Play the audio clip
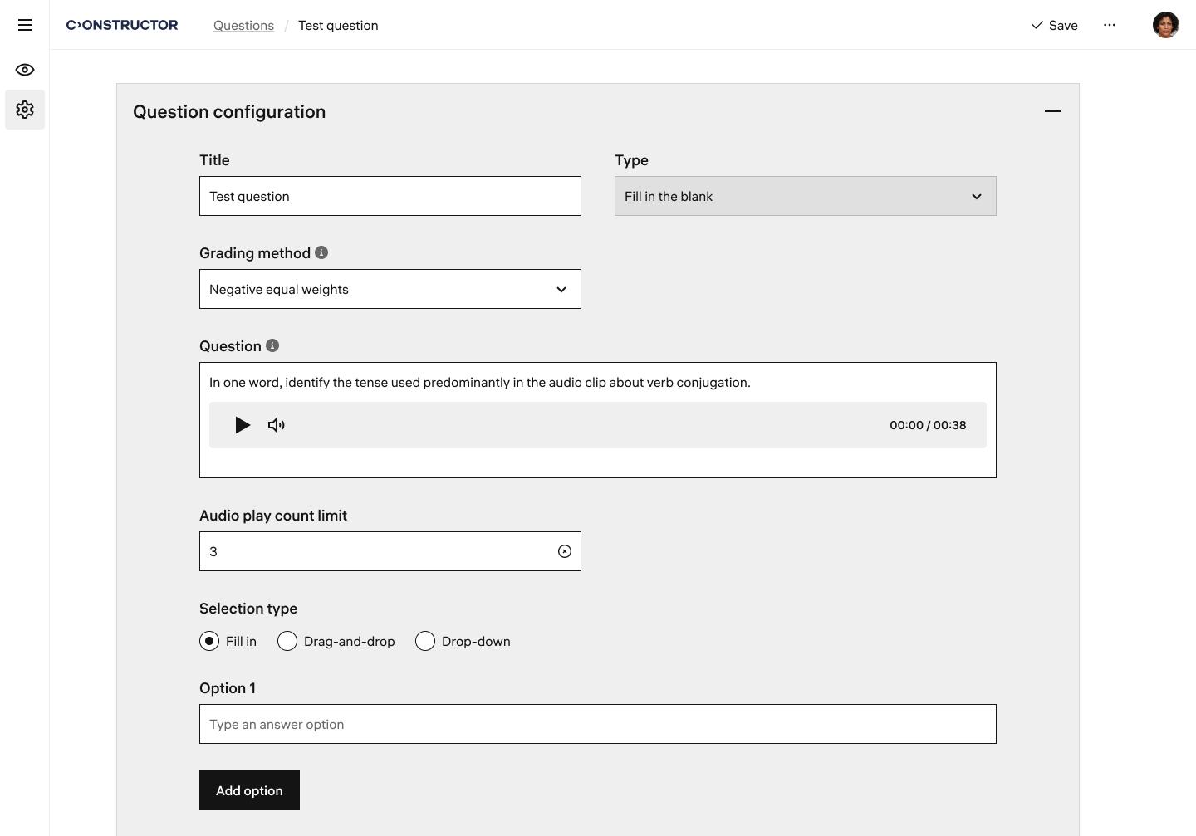The width and height of the screenshot is (1196, 836). 242,425
